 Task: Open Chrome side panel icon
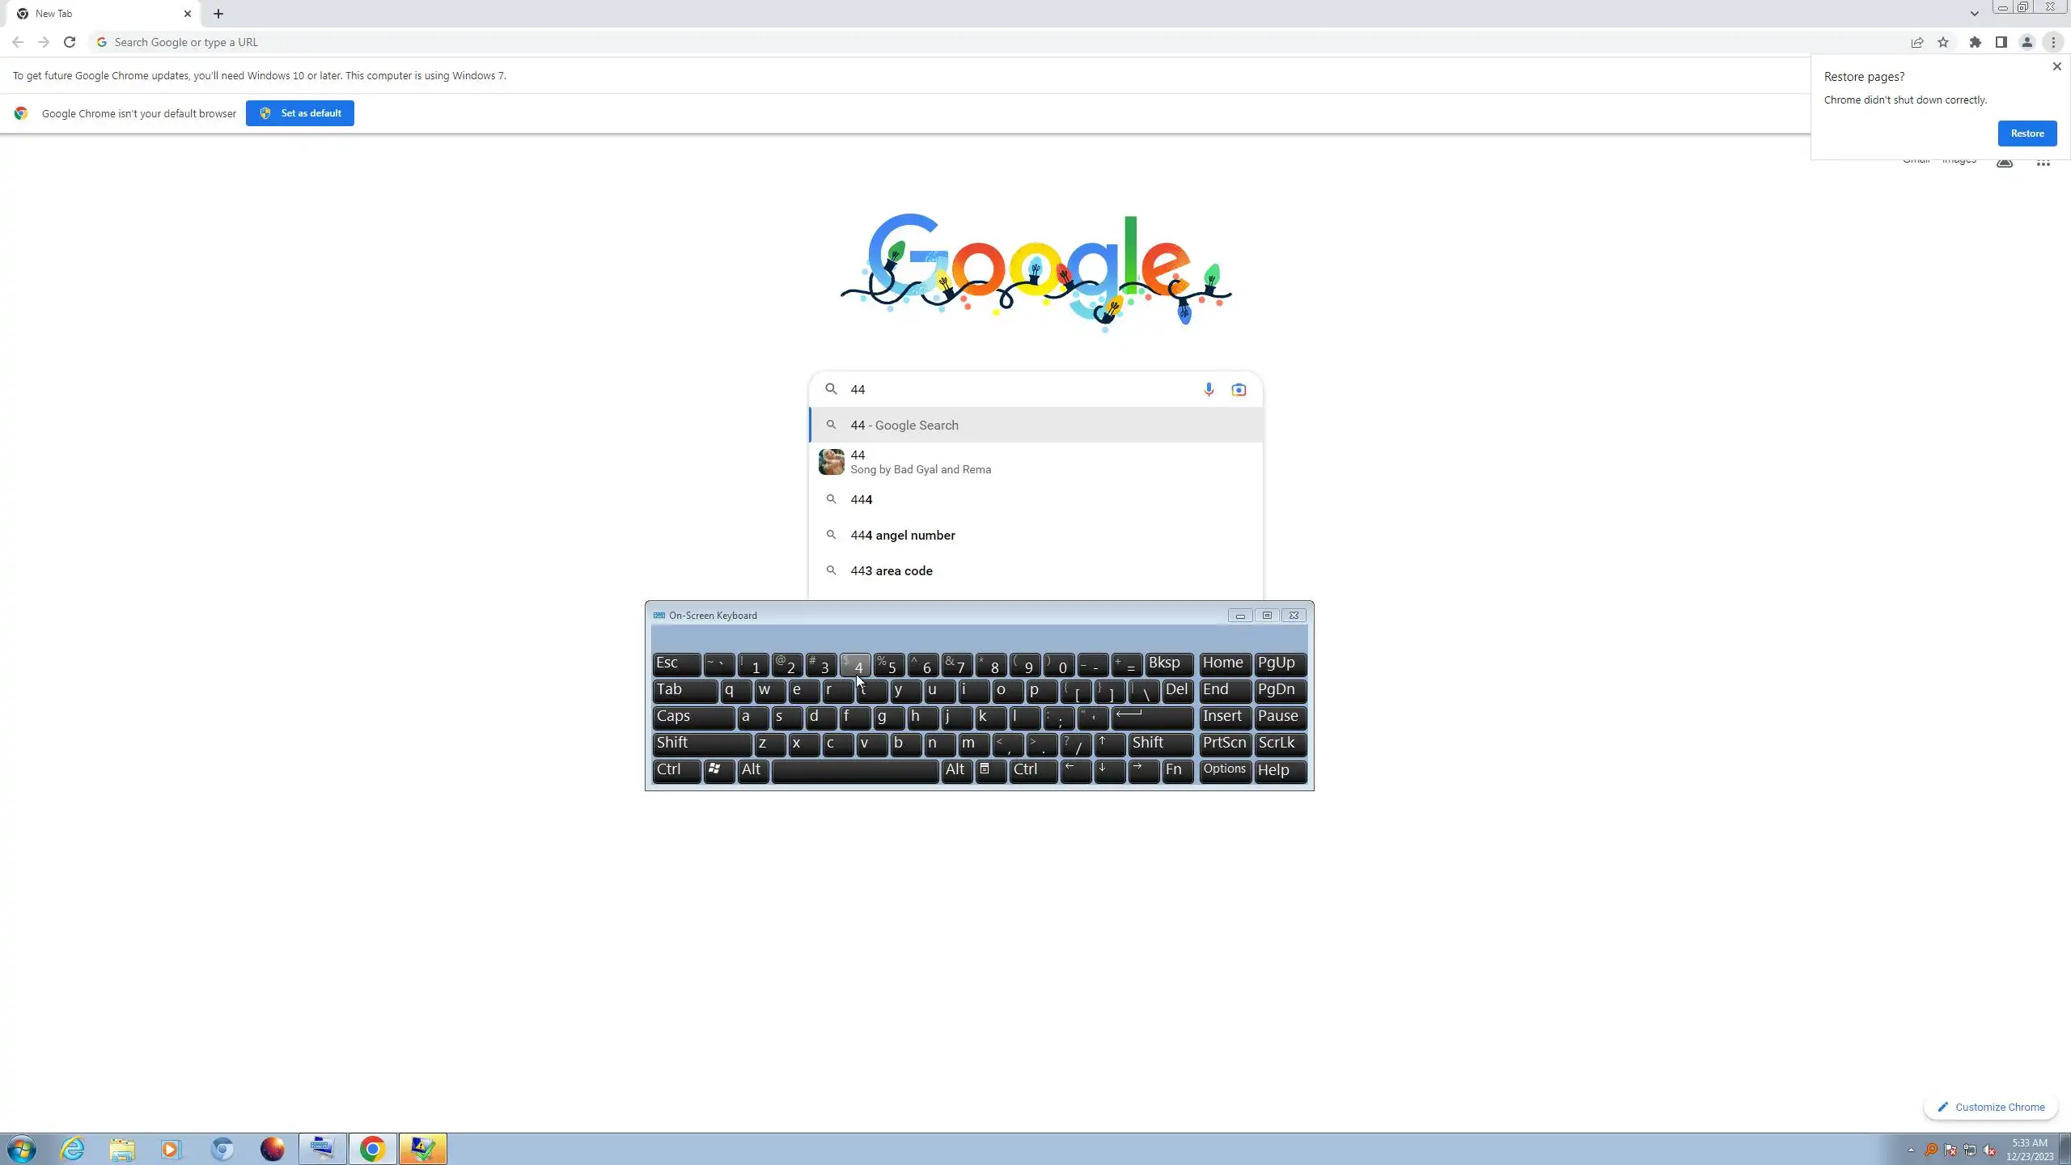click(x=2001, y=42)
